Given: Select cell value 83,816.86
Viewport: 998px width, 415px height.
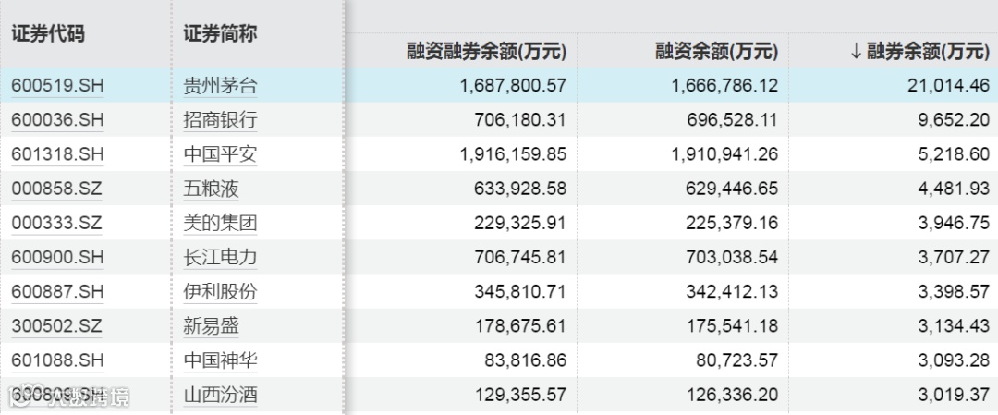Looking at the screenshot, I should (x=524, y=360).
